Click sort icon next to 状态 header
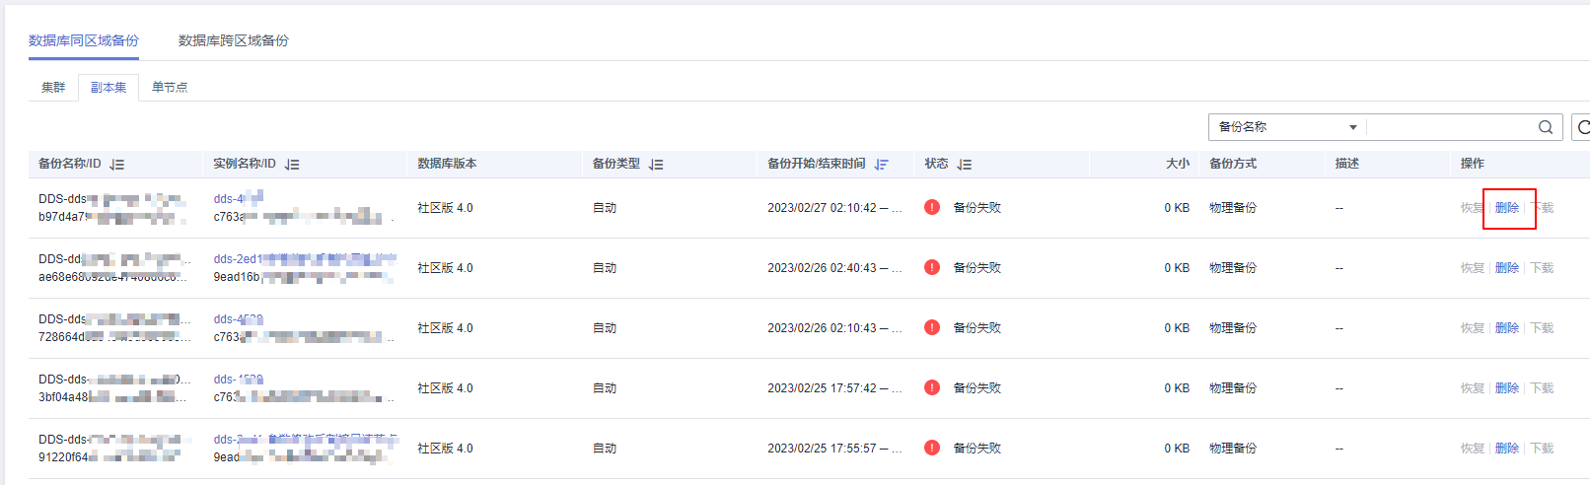Viewport: 1590px width, 485px height. pos(965,165)
